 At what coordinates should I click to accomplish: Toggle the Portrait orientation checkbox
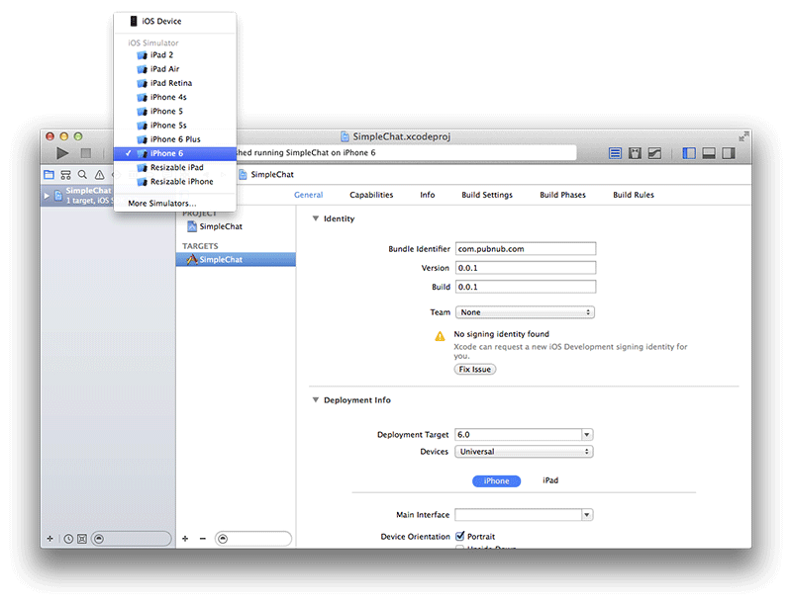coord(459,537)
